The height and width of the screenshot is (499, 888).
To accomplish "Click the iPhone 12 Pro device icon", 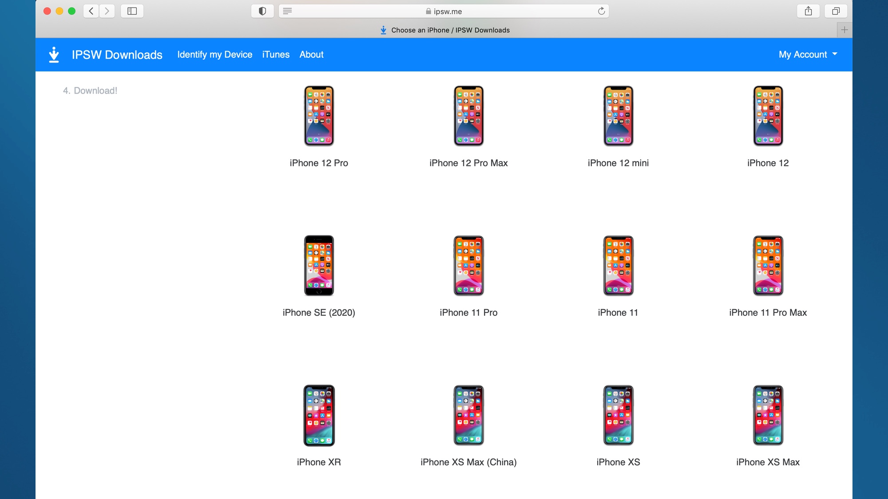I will pyautogui.click(x=318, y=115).
